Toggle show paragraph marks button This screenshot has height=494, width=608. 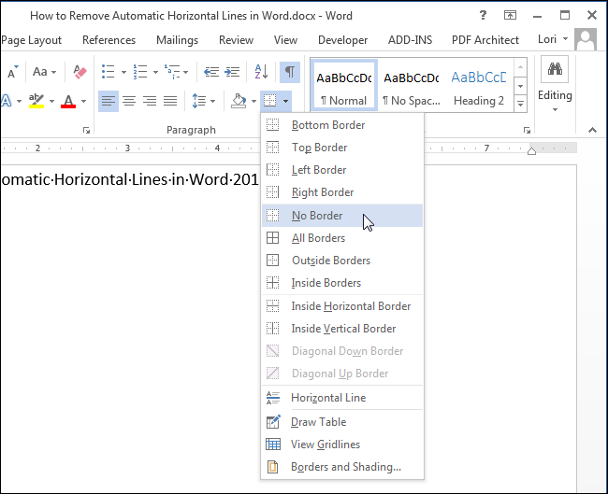[x=290, y=72]
